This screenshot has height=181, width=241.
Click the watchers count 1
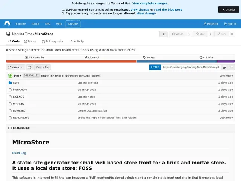[189, 34]
